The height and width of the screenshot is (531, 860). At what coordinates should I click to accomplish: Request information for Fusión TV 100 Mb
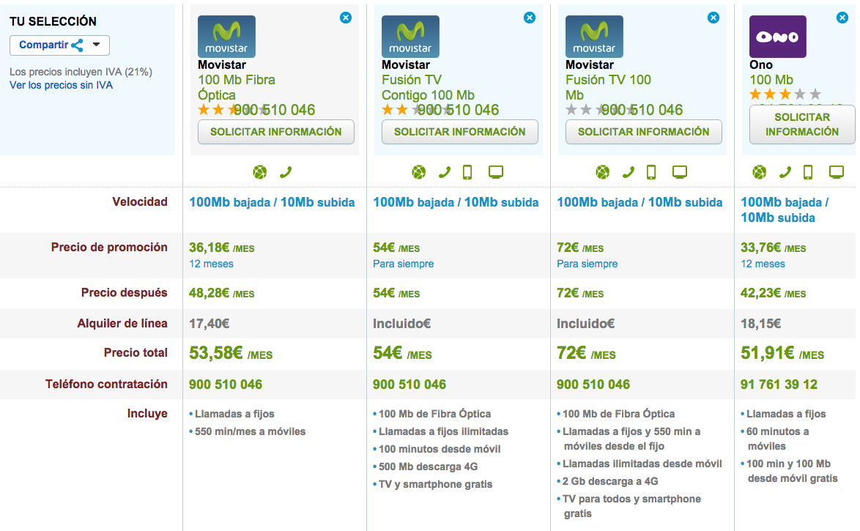click(643, 132)
